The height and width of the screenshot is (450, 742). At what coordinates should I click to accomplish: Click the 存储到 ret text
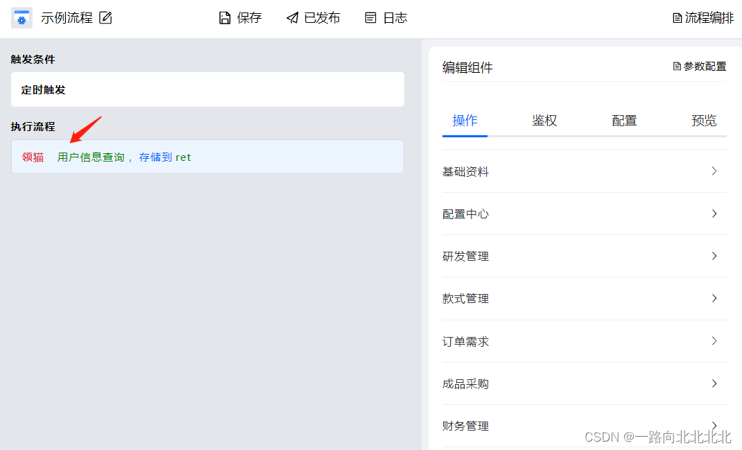164,157
